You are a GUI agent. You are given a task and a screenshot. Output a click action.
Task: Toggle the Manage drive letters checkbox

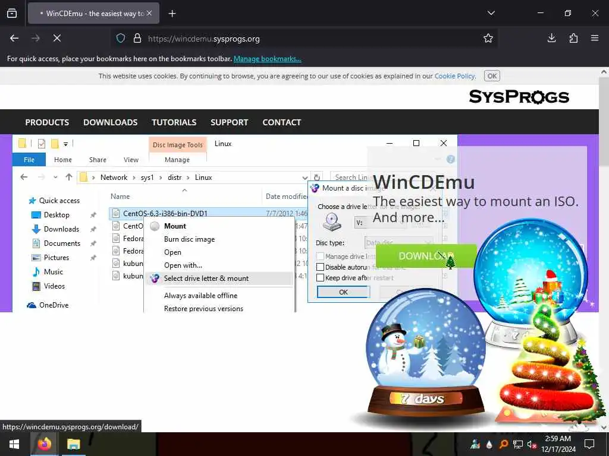320,256
